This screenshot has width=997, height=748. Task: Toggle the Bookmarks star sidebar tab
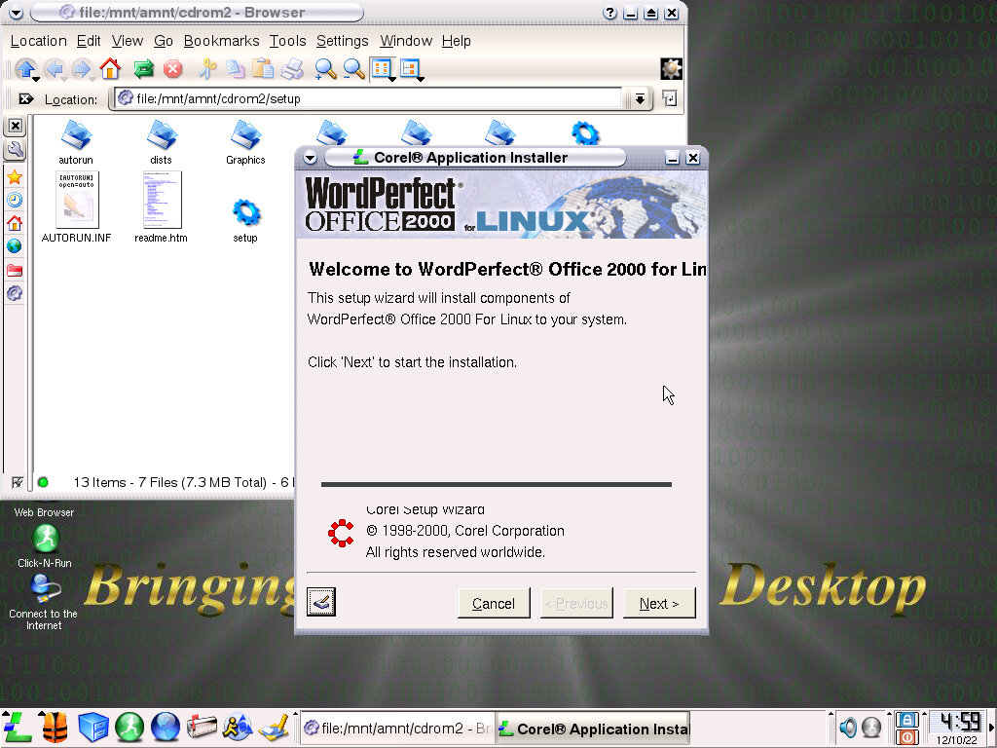click(x=15, y=177)
